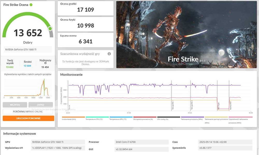Click the GPU field in Informacje systemowe
Image resolution: width=259 pixels, height=155 pixels.
58,142
